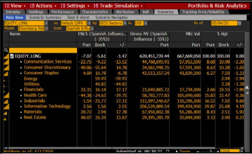Click the EQUITY_LONG portfolio document icon

12,56
